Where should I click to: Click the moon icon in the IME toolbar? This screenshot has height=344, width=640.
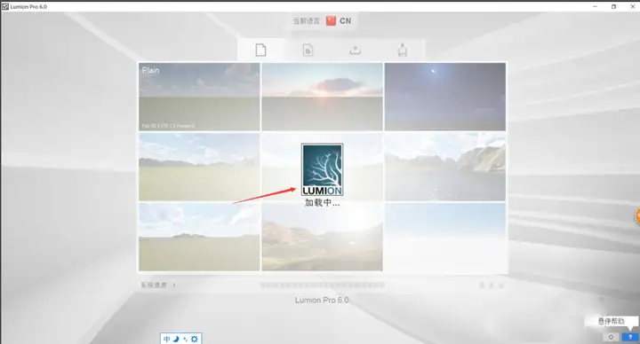pyautogui.click(x=176, y=339)
